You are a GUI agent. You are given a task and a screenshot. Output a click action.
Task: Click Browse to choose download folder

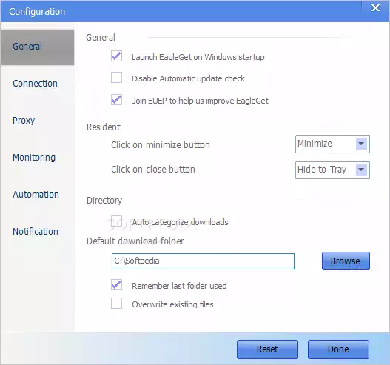click(x=346, y=261)
